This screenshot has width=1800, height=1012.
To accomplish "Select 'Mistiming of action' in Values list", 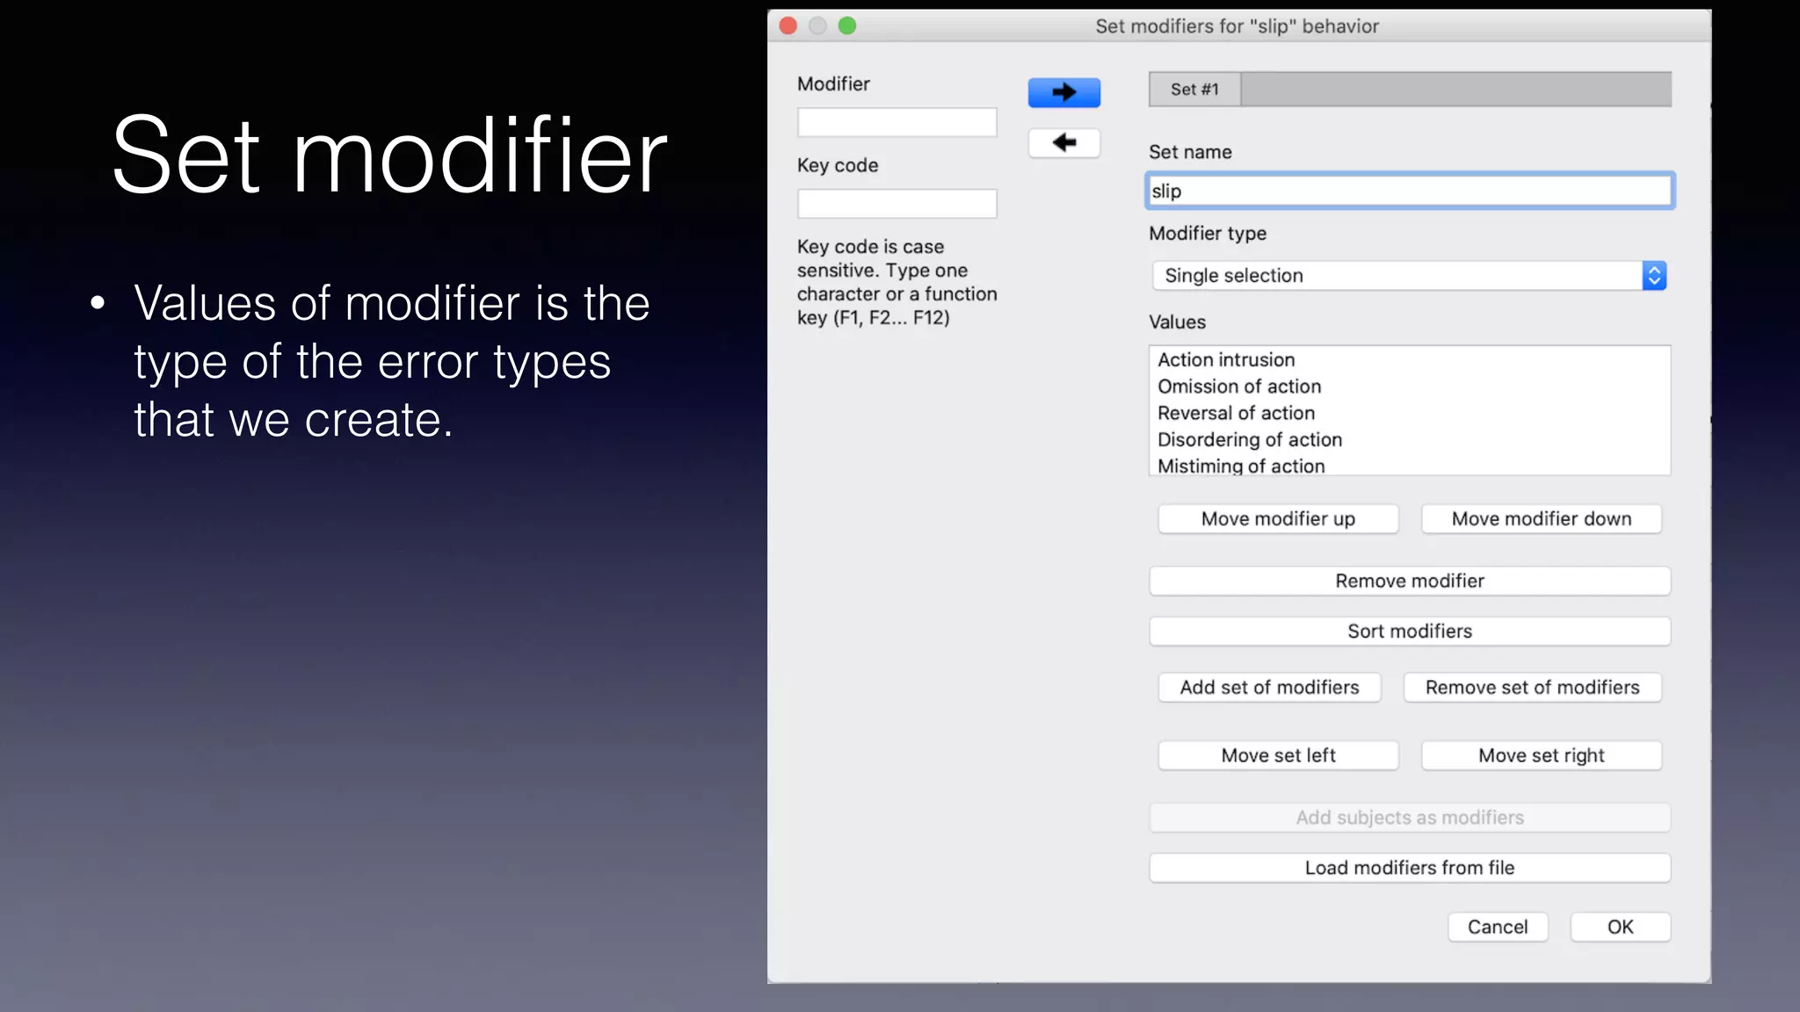I will click(1409, 465).
